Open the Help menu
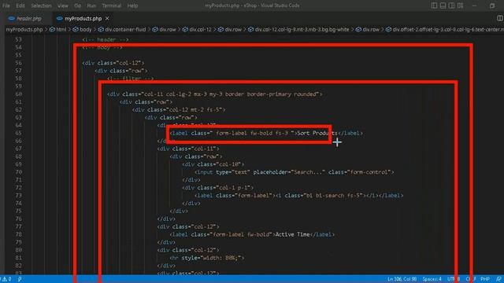This screenshot has width=504, height=283. point(132,6)
